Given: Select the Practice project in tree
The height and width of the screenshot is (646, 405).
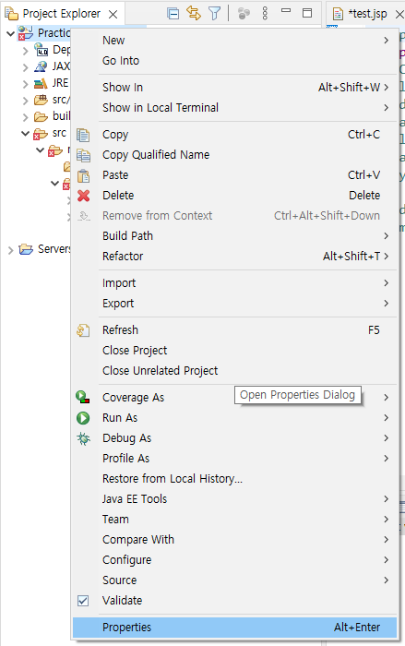Looking at the screenshot, I should pos(54,33).
